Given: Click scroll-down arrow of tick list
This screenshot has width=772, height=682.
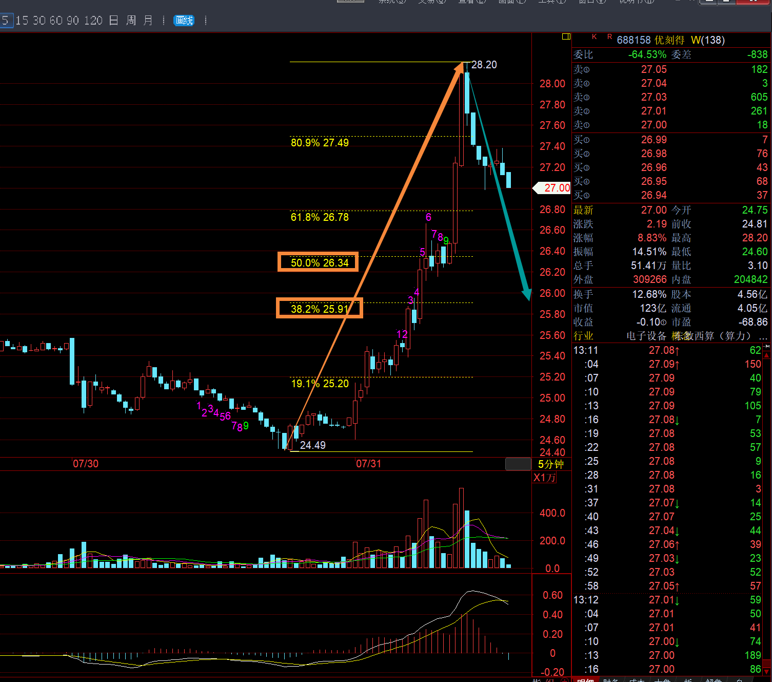Looking at the screenshot, I should [767, 672].
